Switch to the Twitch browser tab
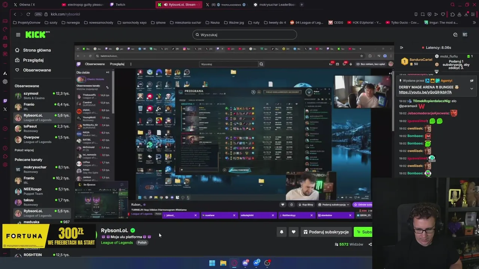The image size is (479, 269). coord(131,4)
